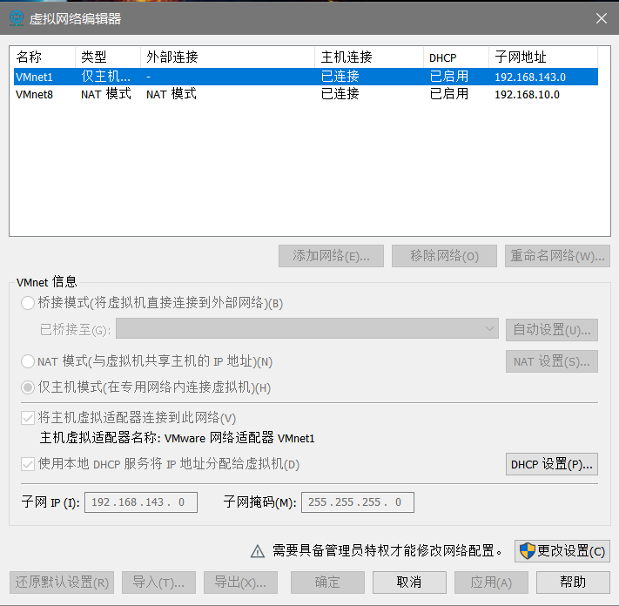
Task: Click the 子网掩码 input field
Action: pos(358,502)
